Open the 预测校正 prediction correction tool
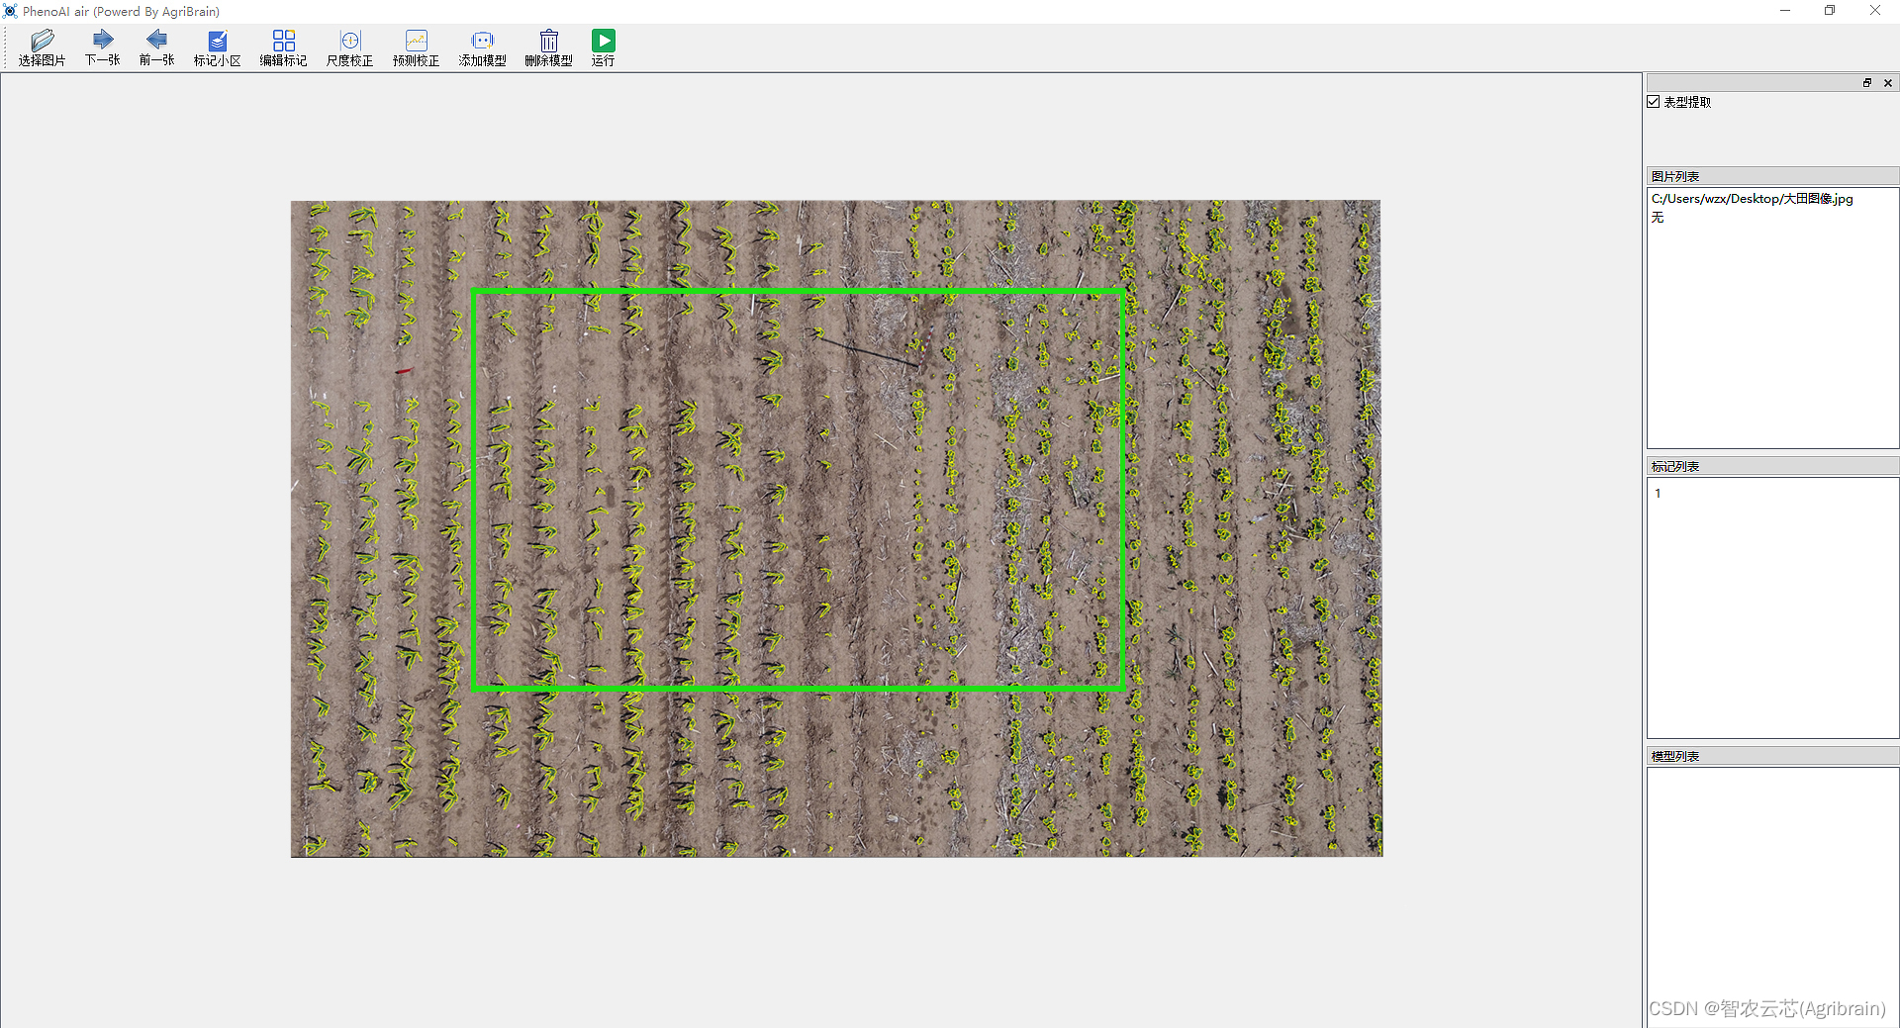1900x1028 pixels. pyautogui.click(x=417, y=47)
